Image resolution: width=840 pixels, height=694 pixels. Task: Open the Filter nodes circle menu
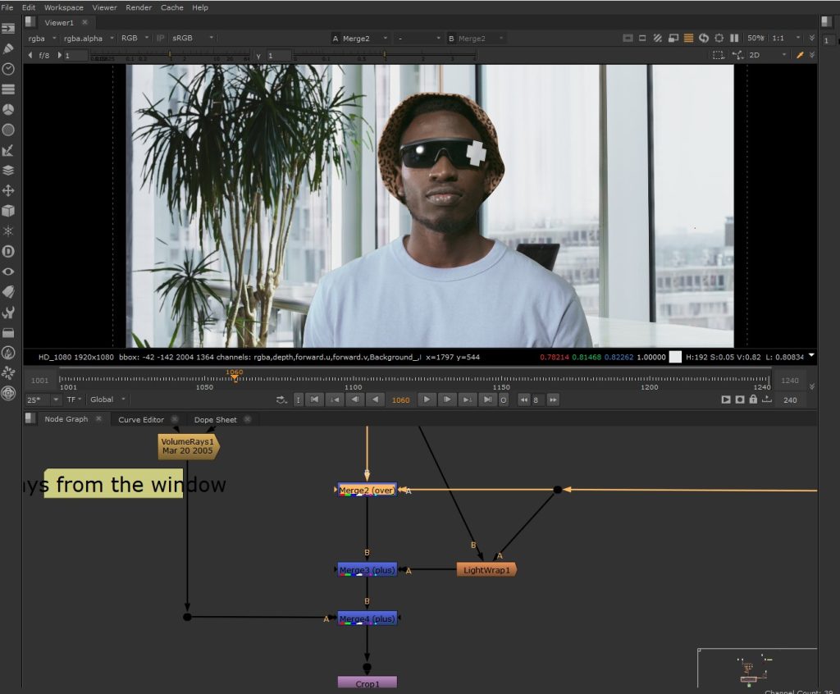coord(8,130)
